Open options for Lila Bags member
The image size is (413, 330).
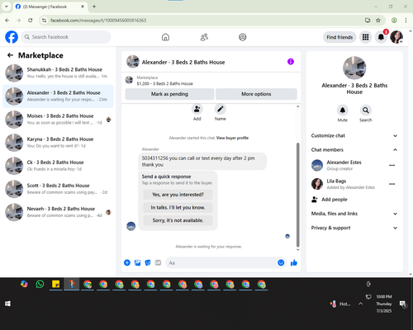coord(392,184)
